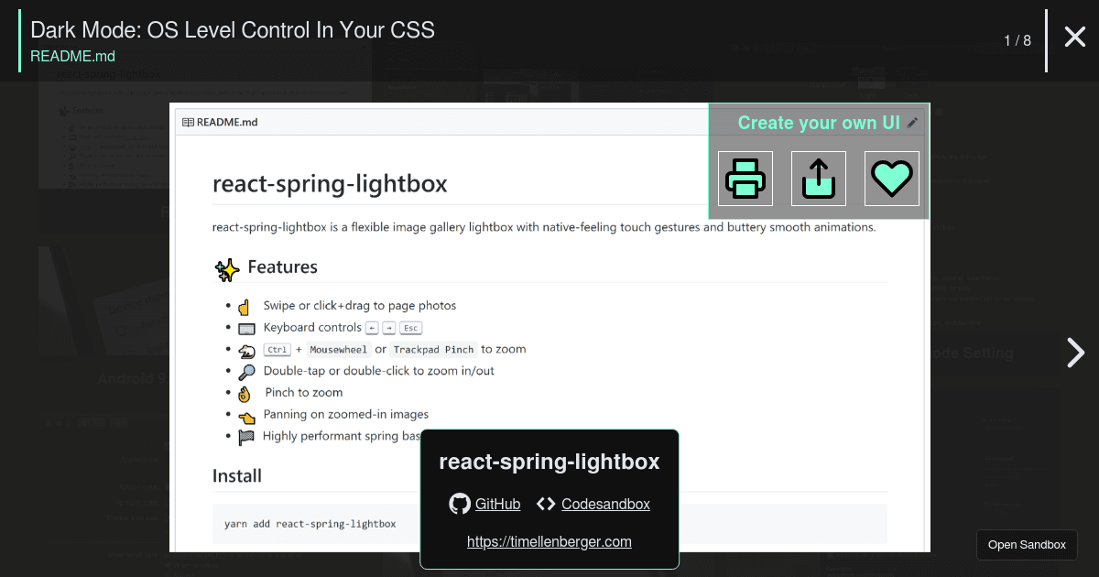This screenshot has width=1099, height=577.
Task: Open the Codesandbox link
Action: click(605, 504)
